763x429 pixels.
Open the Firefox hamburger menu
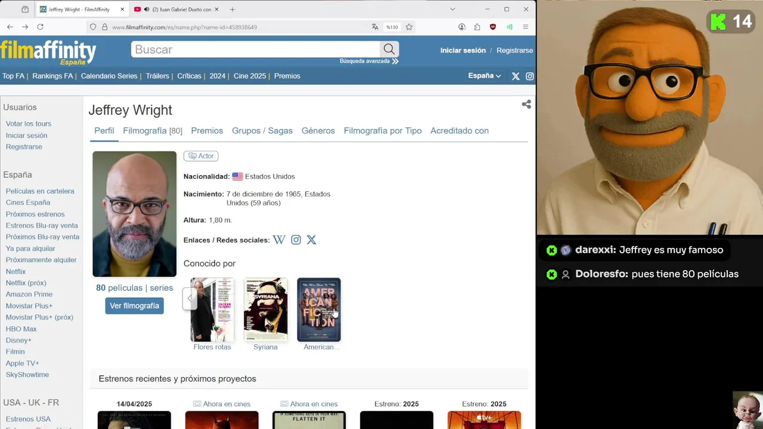click(525, 27)
